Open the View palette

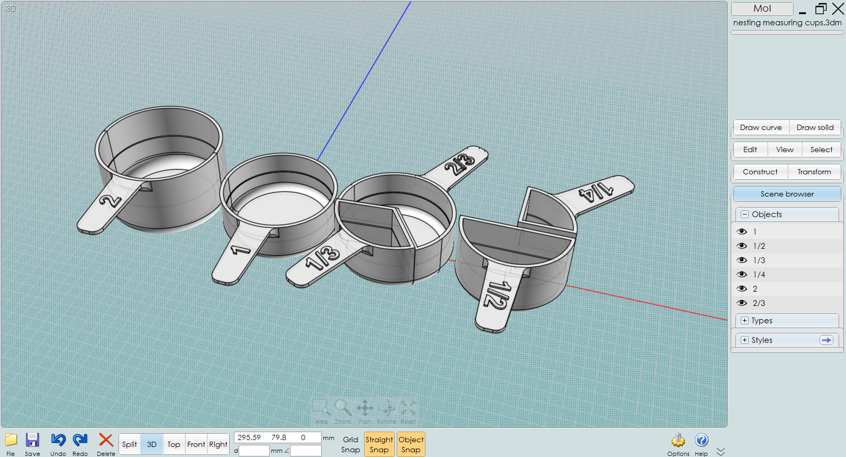pos(785,150)
